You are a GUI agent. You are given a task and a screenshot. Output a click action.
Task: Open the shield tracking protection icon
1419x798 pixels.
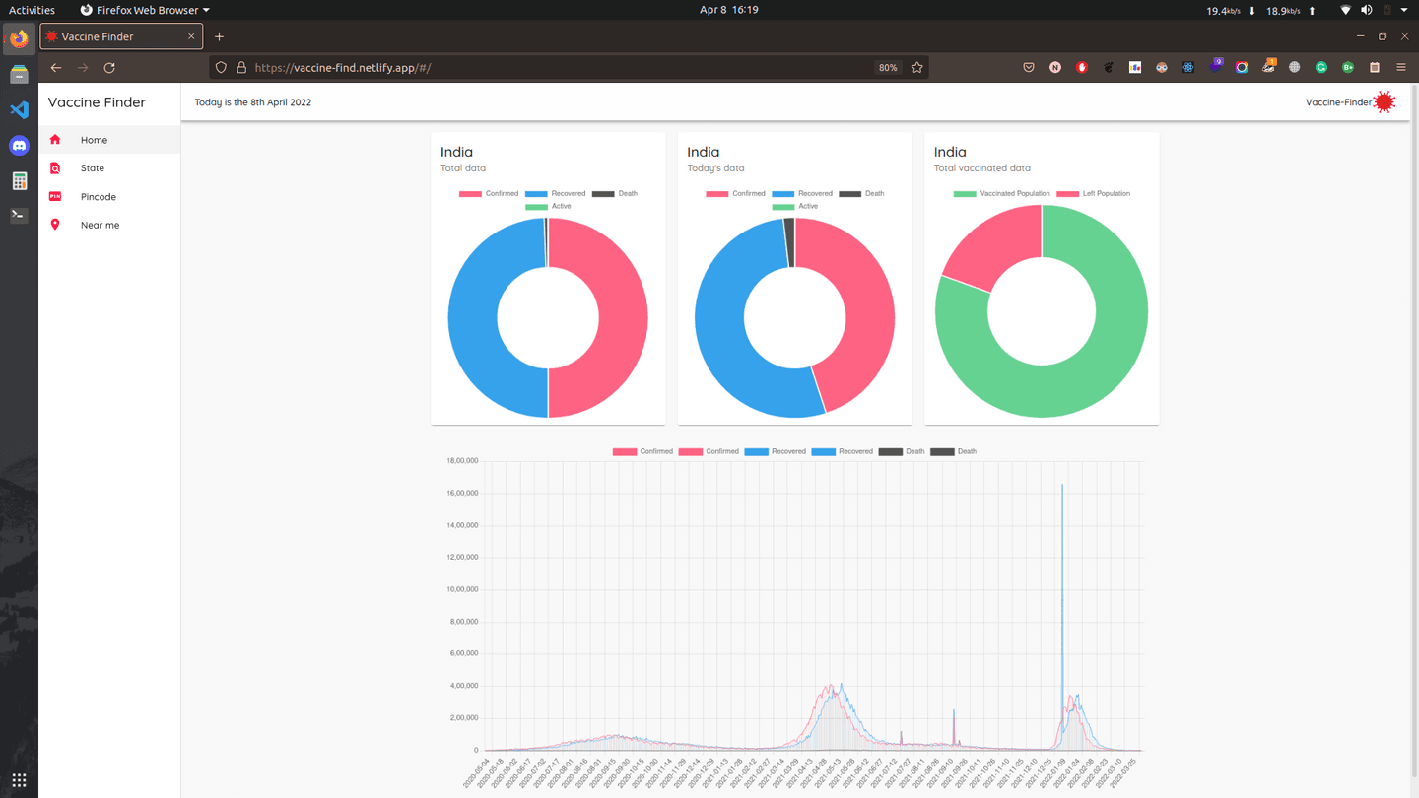point(221,68)
